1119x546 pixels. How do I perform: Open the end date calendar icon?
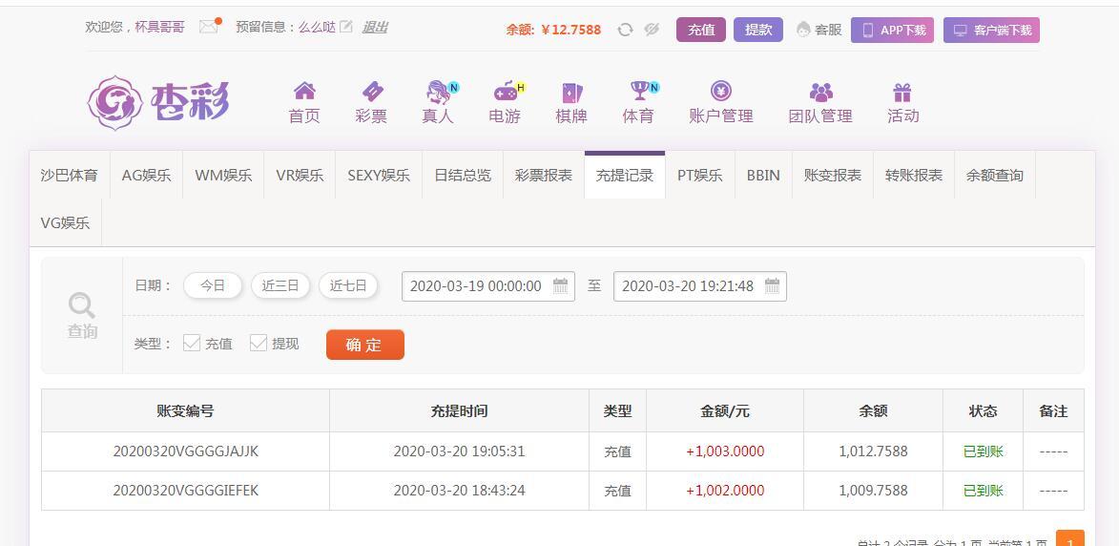(x=772, y=286)
